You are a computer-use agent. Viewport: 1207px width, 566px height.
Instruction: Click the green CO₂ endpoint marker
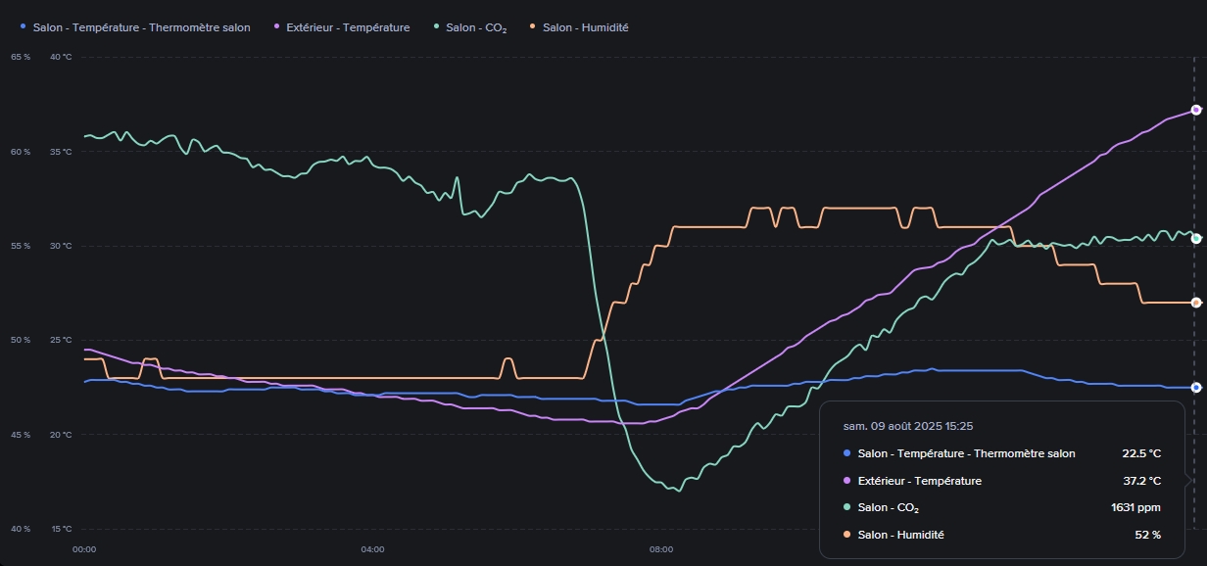pos(1195,238)
